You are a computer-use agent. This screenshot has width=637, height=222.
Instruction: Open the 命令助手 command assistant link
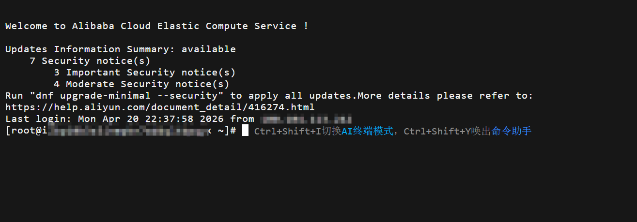pyautogui.click(x=512, y=131)
